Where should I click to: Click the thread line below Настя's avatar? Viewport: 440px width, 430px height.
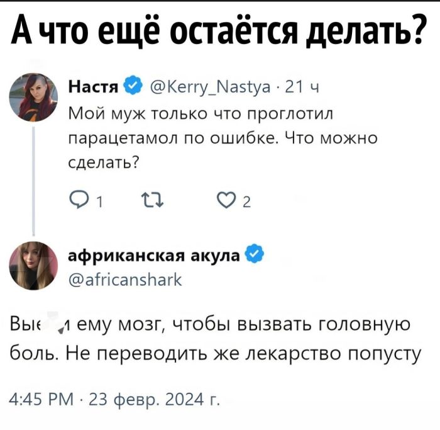[35, 176]
